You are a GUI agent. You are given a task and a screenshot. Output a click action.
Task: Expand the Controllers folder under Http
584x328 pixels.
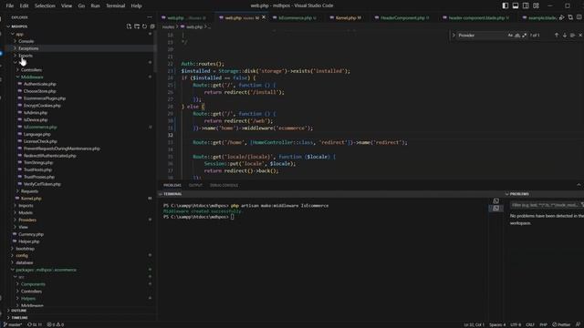click(31, 70)
